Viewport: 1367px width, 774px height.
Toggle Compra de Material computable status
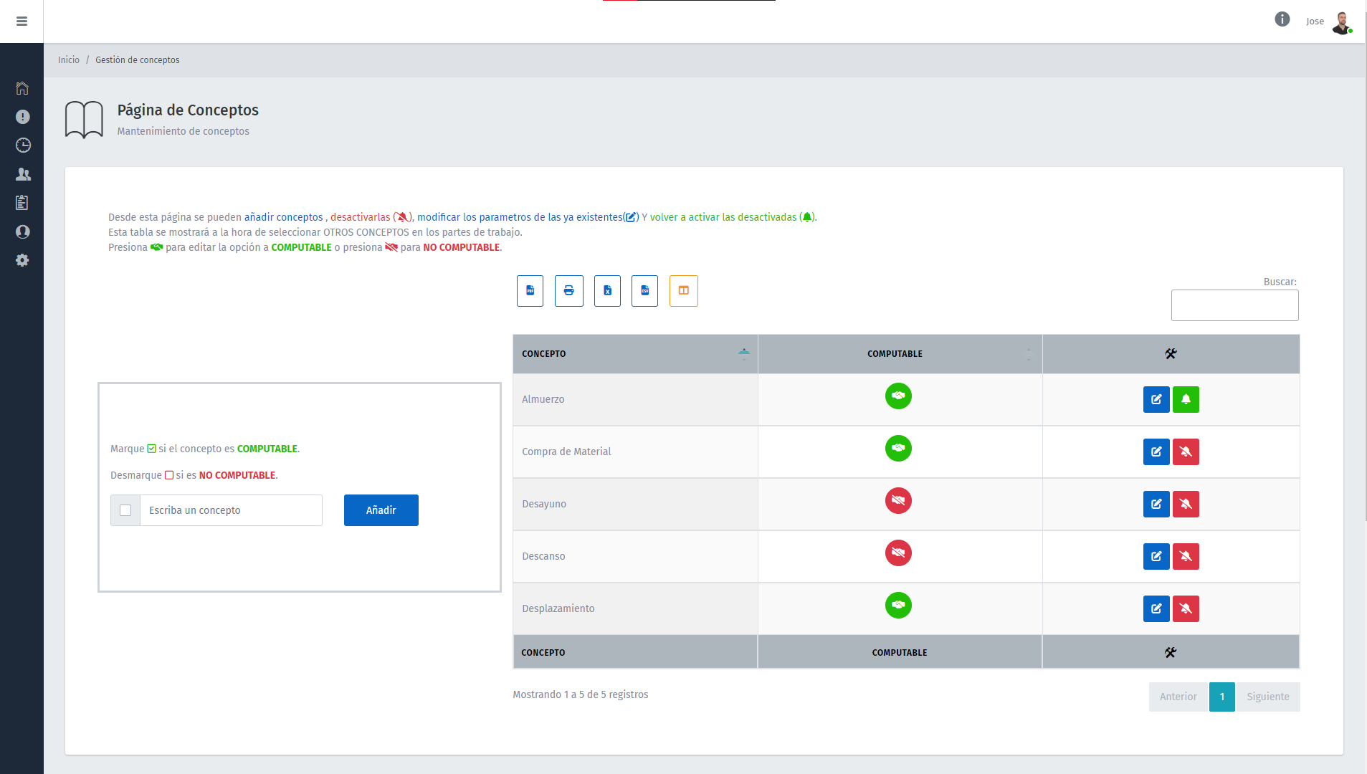pos(897,448)
